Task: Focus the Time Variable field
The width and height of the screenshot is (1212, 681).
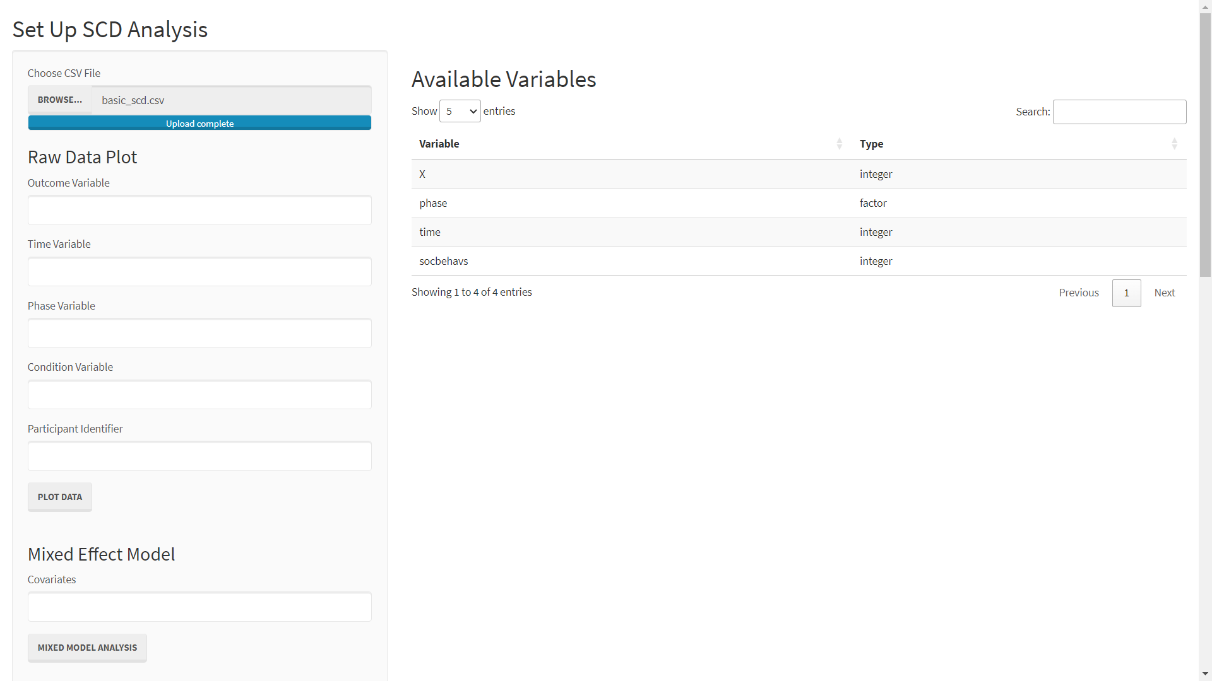Action: (199, 271)
